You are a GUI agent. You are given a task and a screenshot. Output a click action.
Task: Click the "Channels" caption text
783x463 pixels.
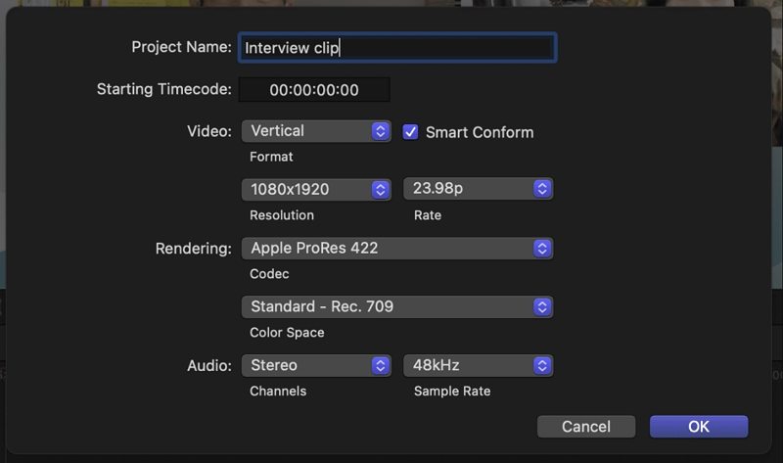[278, 392]
